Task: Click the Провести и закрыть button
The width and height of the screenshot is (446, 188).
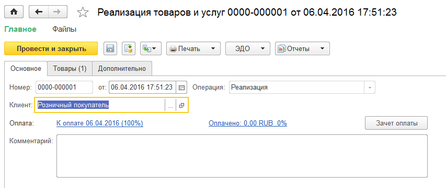Action: (x=51, y=49)
